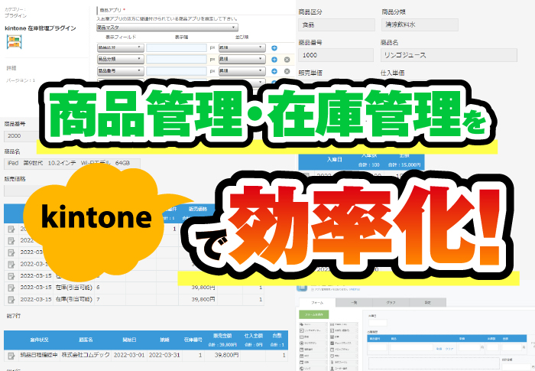Click the 在庫番号 column header
Screen dimensions: 535x371
coord(193,340)
